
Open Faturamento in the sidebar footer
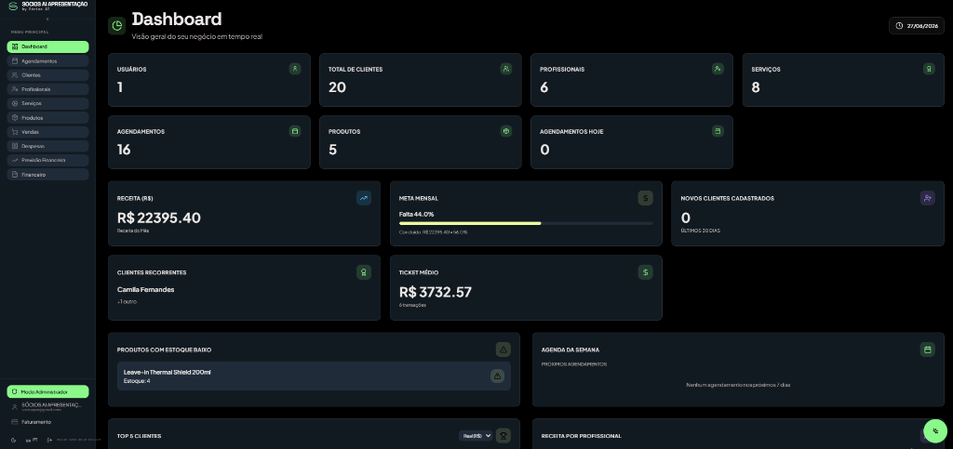[32, 422]
